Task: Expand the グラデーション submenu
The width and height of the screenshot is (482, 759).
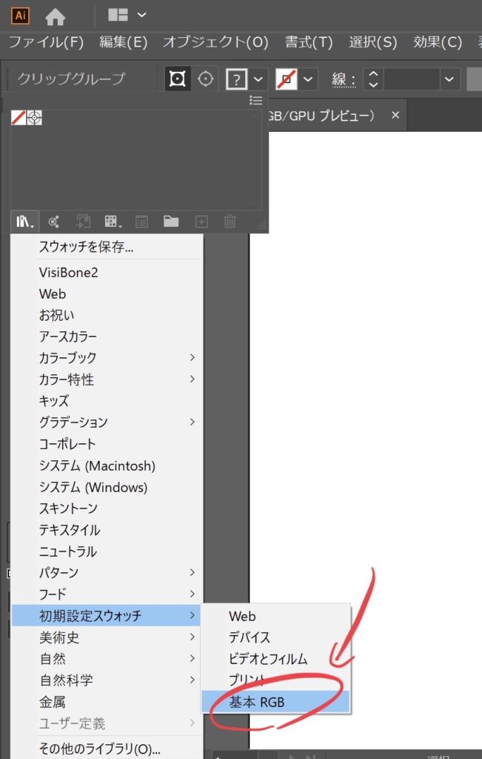Action: click(x=107, y=422)
